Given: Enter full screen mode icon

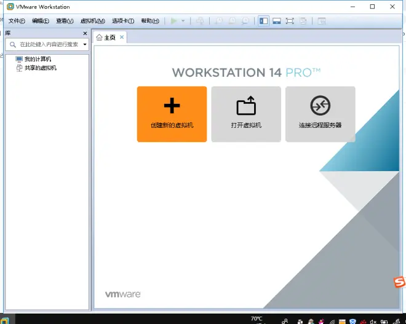Looking at the screenshot, I should tap(290, 21).
